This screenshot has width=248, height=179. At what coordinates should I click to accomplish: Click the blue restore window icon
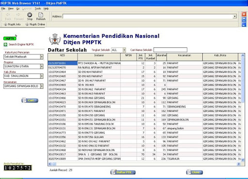(x=244, y=19)
